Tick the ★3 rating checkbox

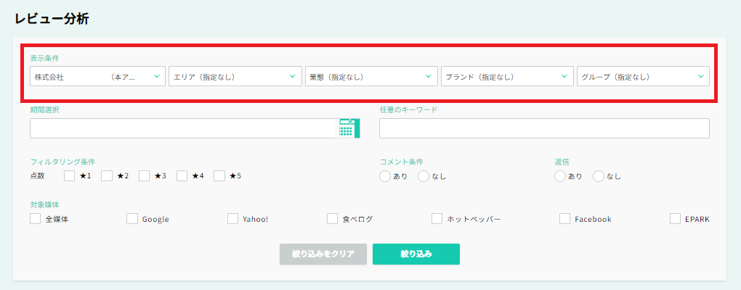[144, 175]
